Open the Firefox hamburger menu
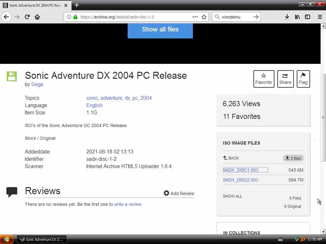This screenshot has height=244, width=326. (320, 17)
